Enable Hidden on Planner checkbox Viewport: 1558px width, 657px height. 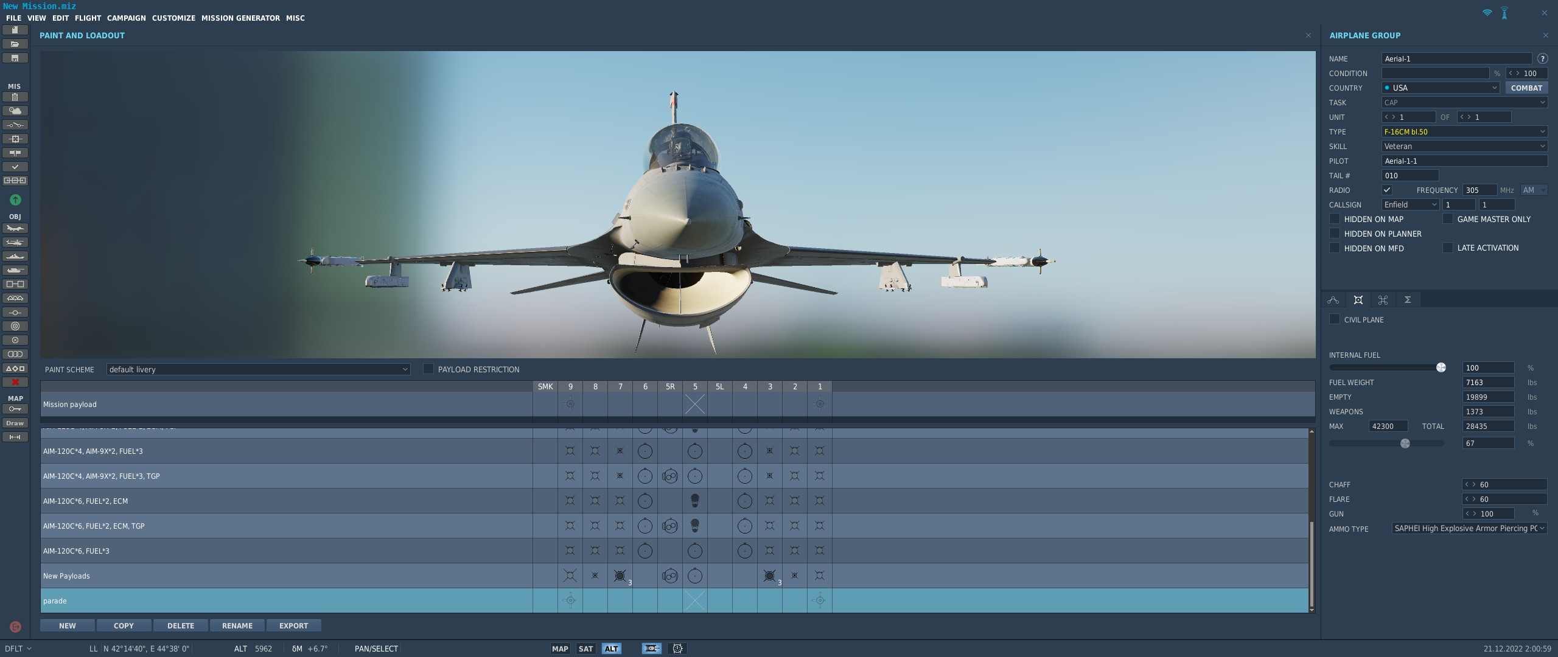click(1335, 233)
